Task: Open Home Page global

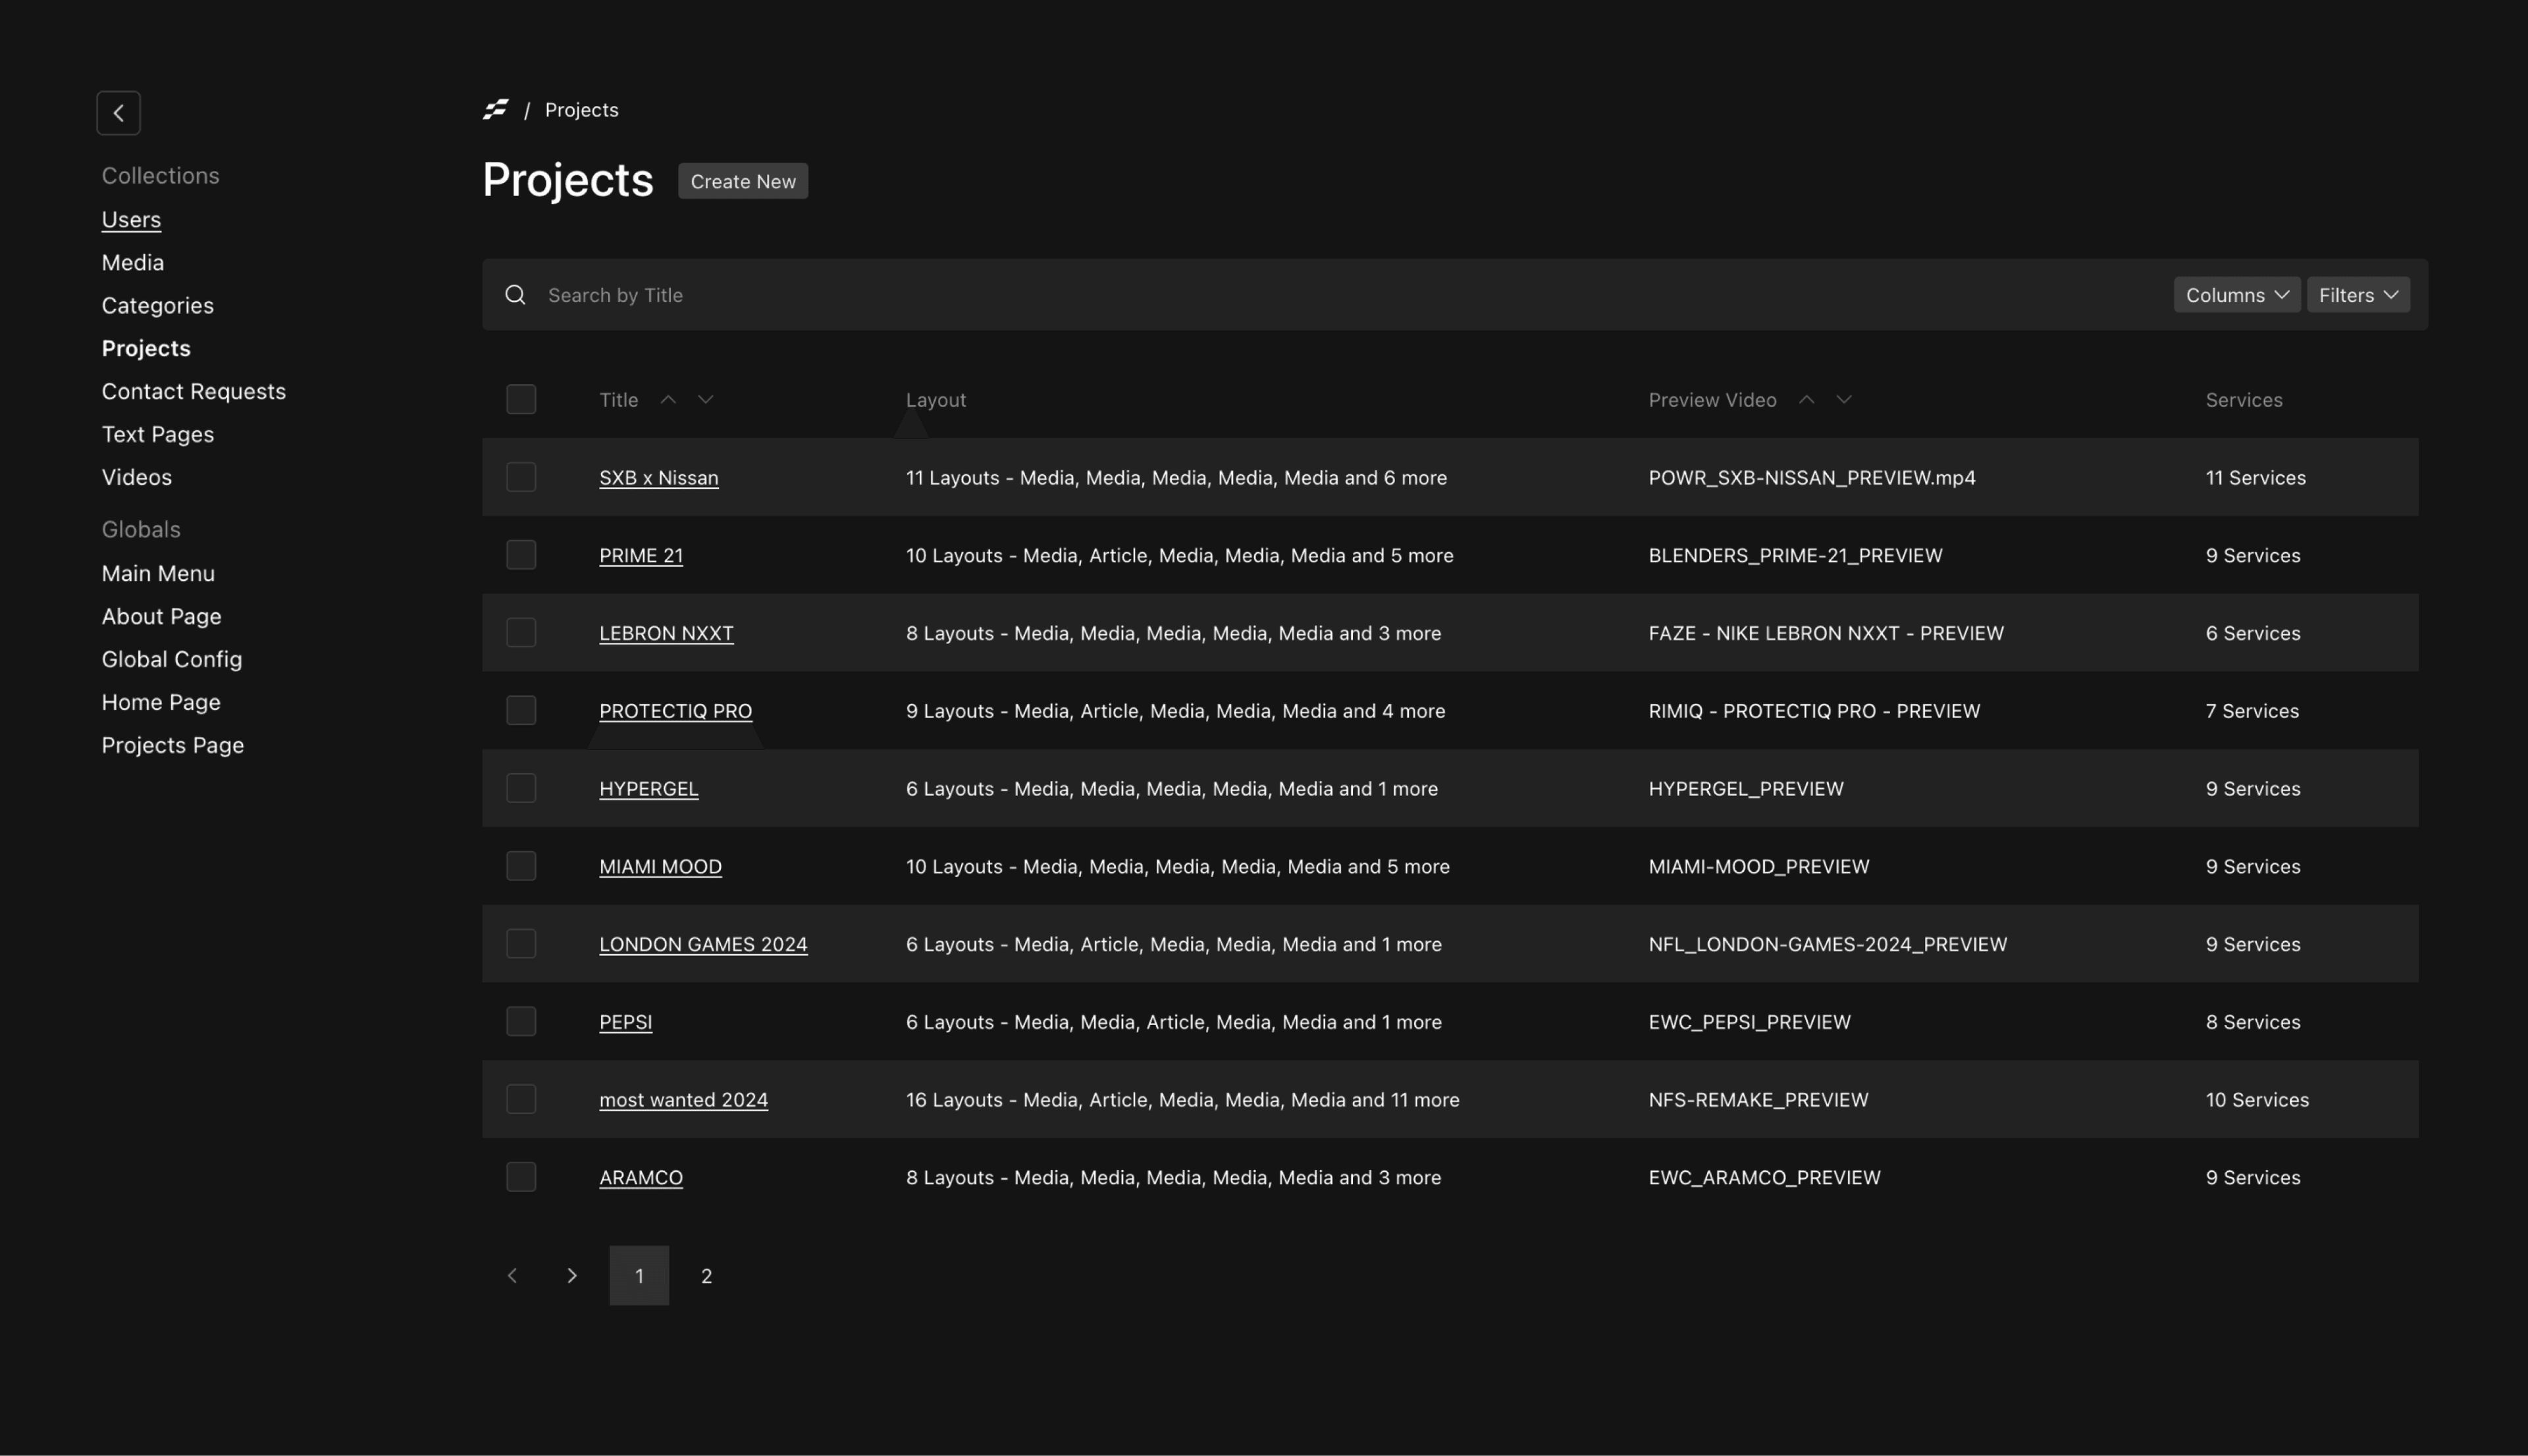Action: (x=161, y=703)
